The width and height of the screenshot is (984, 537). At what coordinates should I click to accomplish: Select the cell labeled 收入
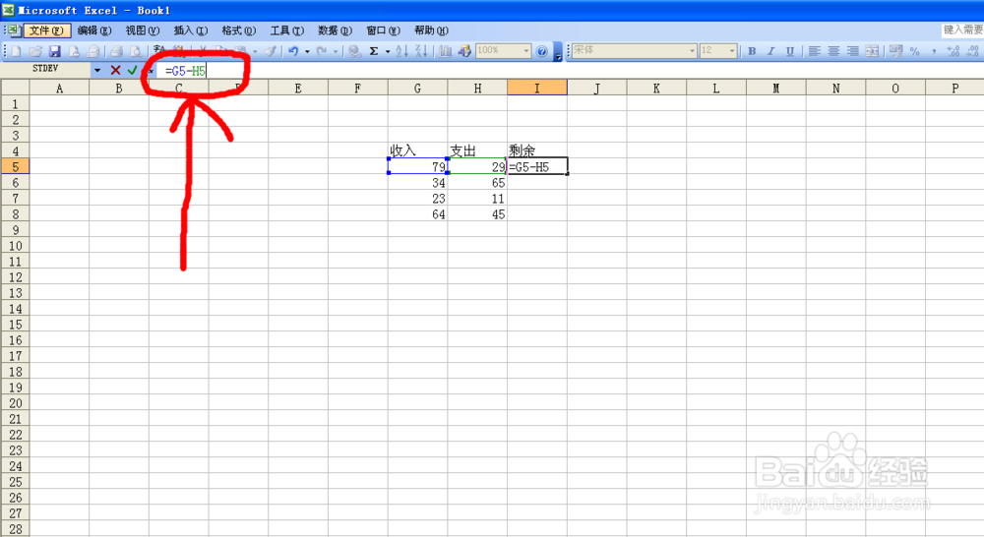click(418, 150)
